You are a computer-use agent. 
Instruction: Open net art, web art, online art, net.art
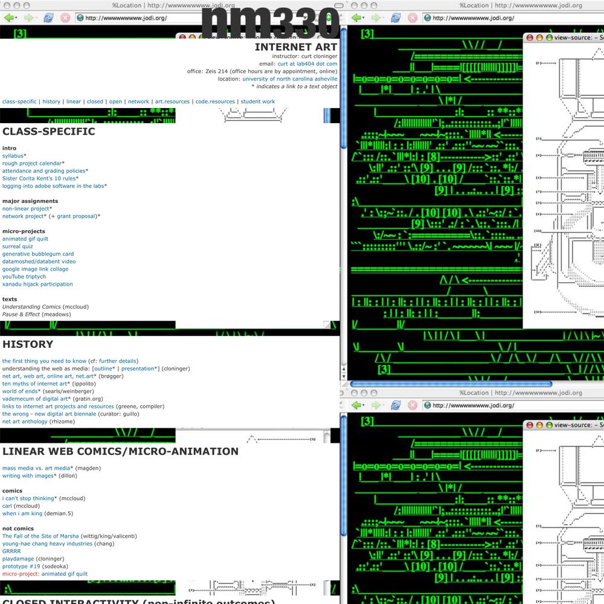click(x=50, y=376)
